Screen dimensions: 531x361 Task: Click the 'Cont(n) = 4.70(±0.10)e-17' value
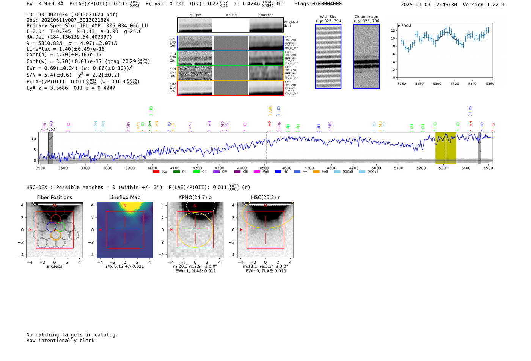(64, 55)
